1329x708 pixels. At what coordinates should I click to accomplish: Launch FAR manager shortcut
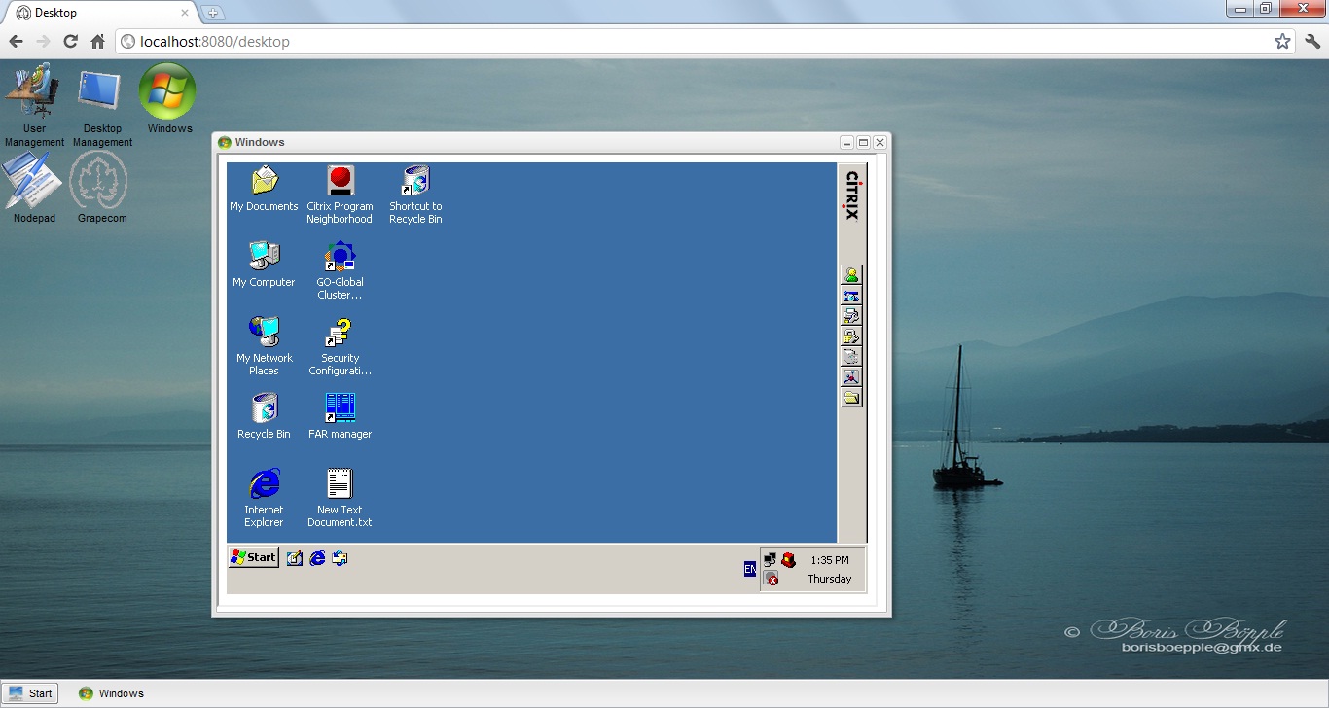[x=340, y=409]
